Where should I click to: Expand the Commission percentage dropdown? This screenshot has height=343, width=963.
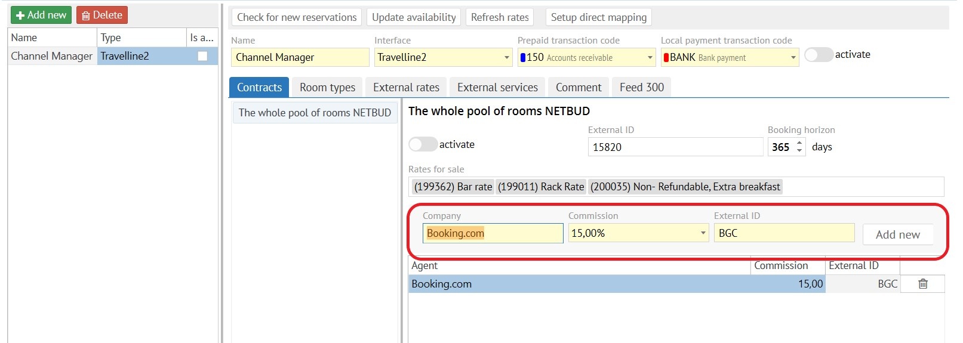703,233
